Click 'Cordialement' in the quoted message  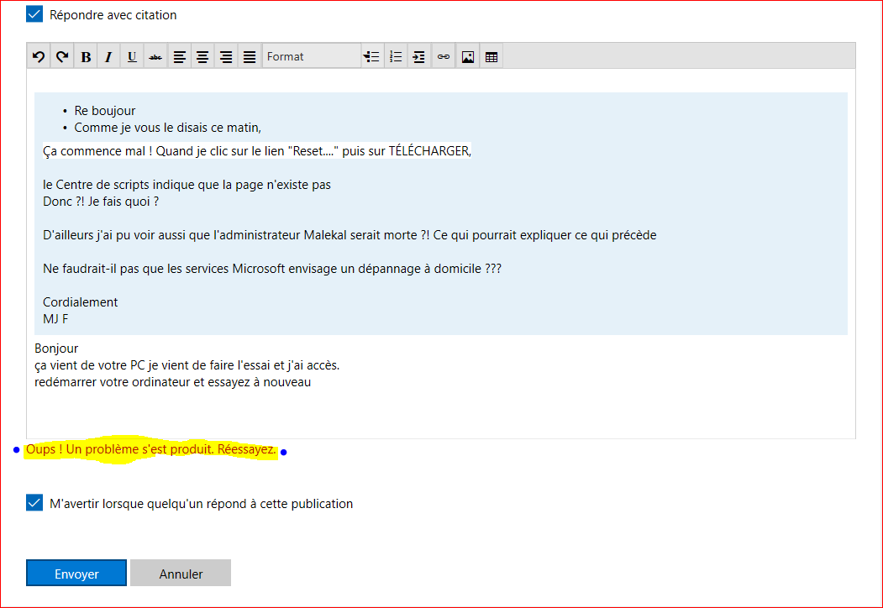pos(81,302)
